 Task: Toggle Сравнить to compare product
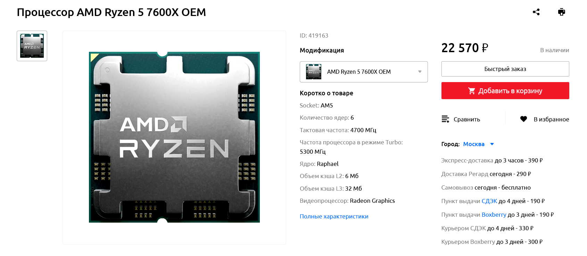coord(461,119)
